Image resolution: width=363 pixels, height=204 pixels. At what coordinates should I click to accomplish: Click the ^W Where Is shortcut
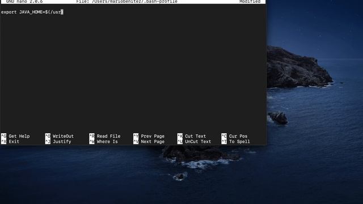[103, 142]
